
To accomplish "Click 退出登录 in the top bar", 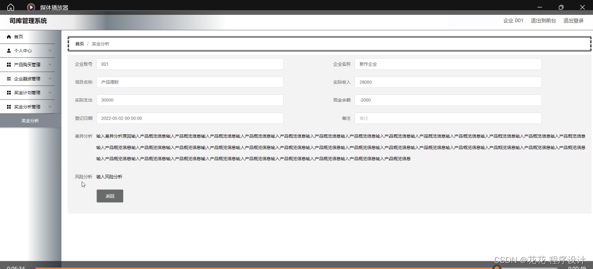I will click(x=574, y=20).
